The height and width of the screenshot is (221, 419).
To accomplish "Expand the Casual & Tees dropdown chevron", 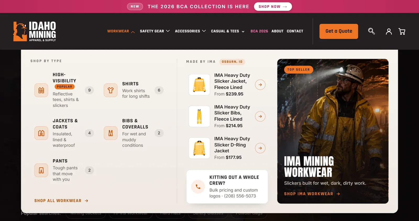I will [x=243, y=32].
